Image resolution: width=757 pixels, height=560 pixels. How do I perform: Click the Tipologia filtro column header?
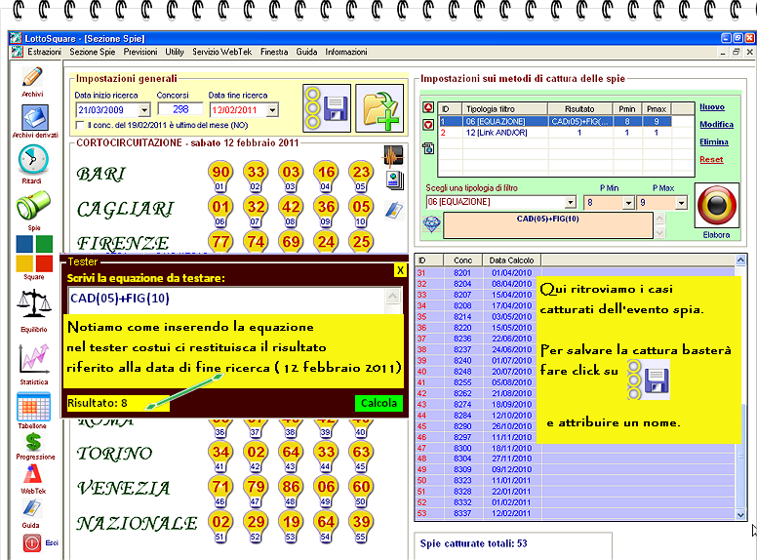pos(505,109)
